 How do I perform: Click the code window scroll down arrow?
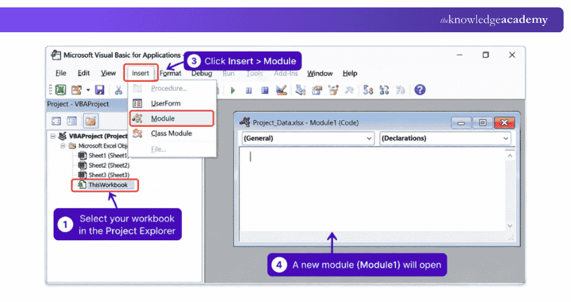[x=510, y=226]
